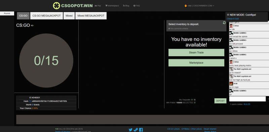Click Cletus avatar beside 'so idk'
The height and width of the screenshot is (132, 269).
[231, 26]
